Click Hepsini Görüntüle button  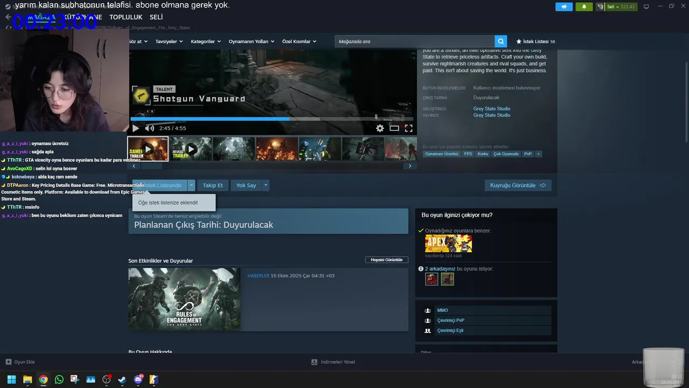tap(386, 260)
